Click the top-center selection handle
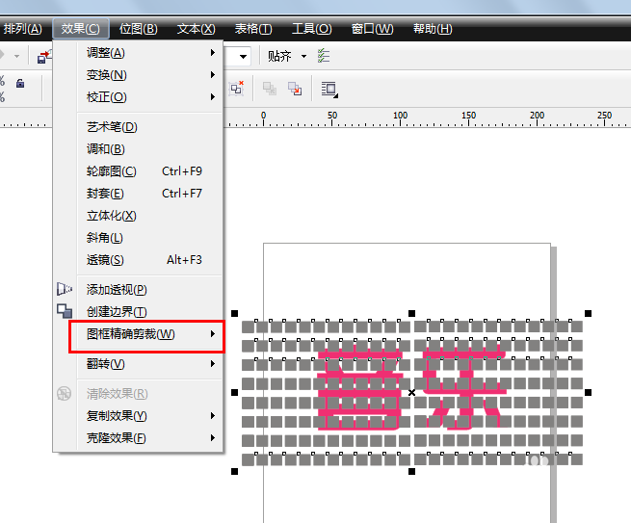The image size is (631, 523). click(411, 313)
